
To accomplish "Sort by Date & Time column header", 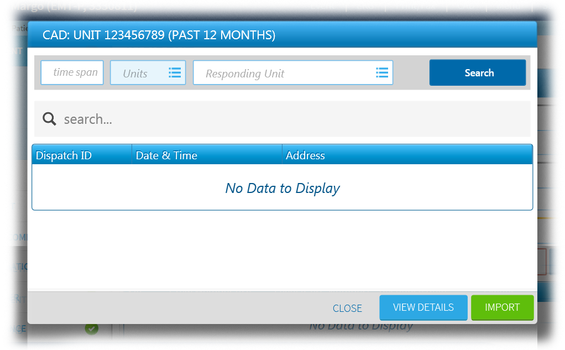I will pos(207,155).
